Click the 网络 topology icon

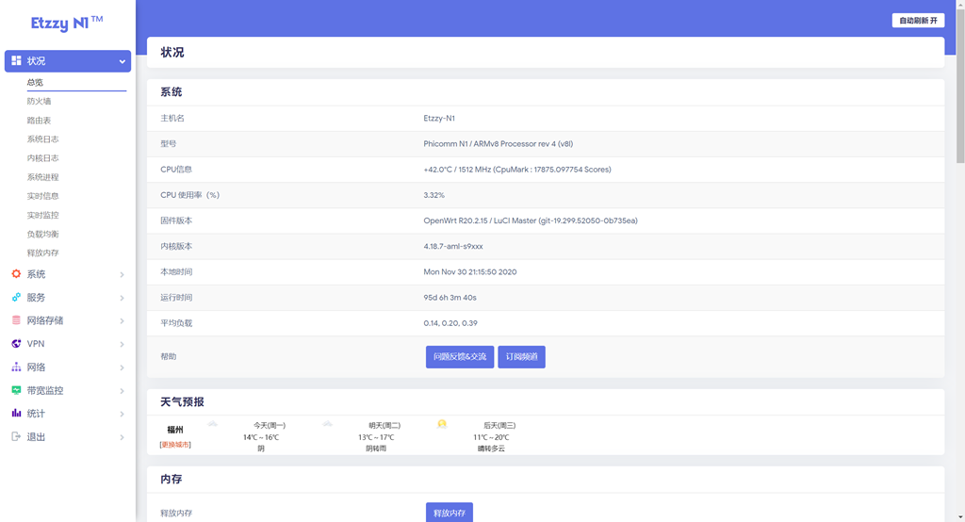(x=16, y=367)
